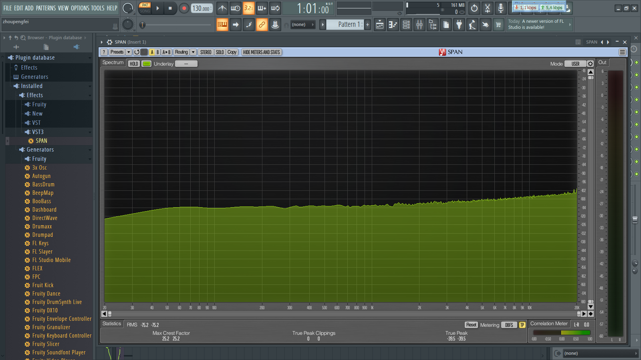Open SPAN settings gear beside Mode
Viewport: 641px width, 360px height.
[590, 64]
